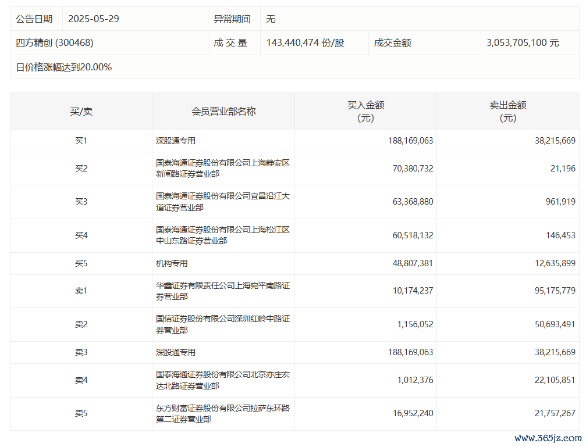
Task: Click 国泰海通证券 上海静安区新闸路 branch name
Action: [x=223, y=169]
